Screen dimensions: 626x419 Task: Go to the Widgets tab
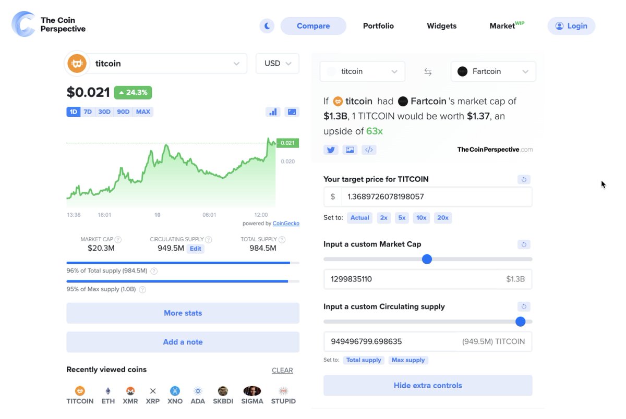[441, 26]
